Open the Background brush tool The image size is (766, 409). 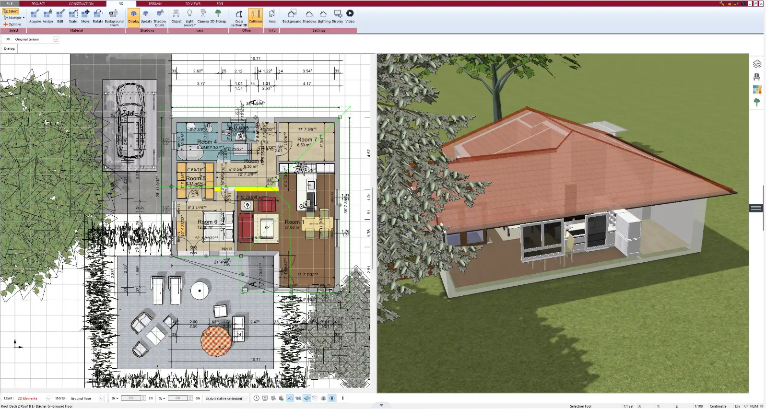(x=114, y=17)
